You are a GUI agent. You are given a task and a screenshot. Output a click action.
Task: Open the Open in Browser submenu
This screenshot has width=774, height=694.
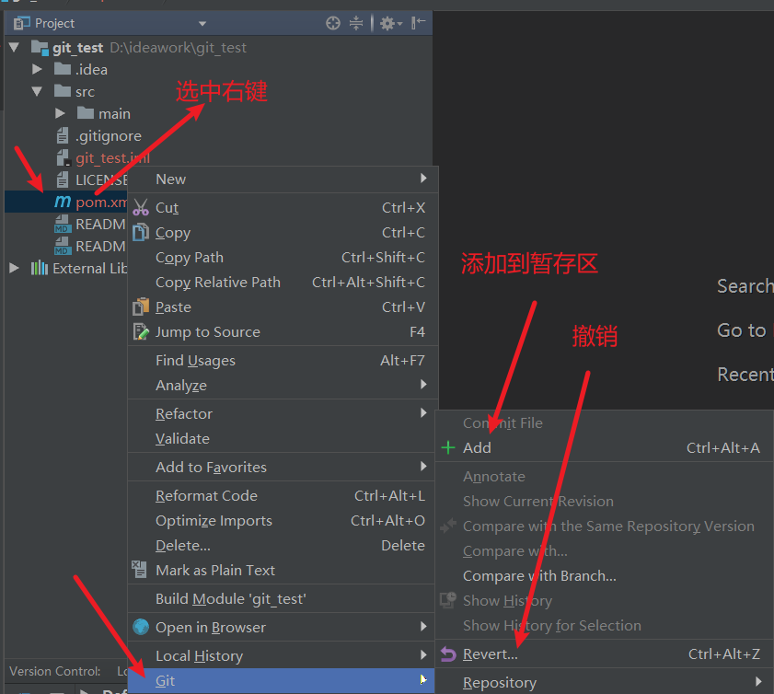[x=283, y=628]
